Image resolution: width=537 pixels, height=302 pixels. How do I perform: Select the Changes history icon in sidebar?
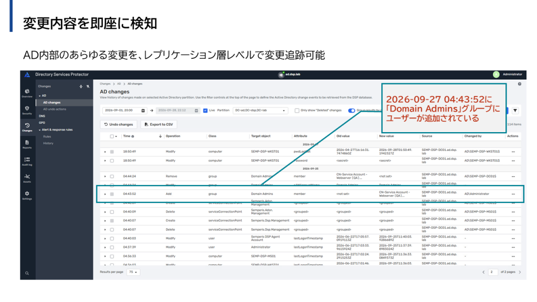tap(27, 127)
